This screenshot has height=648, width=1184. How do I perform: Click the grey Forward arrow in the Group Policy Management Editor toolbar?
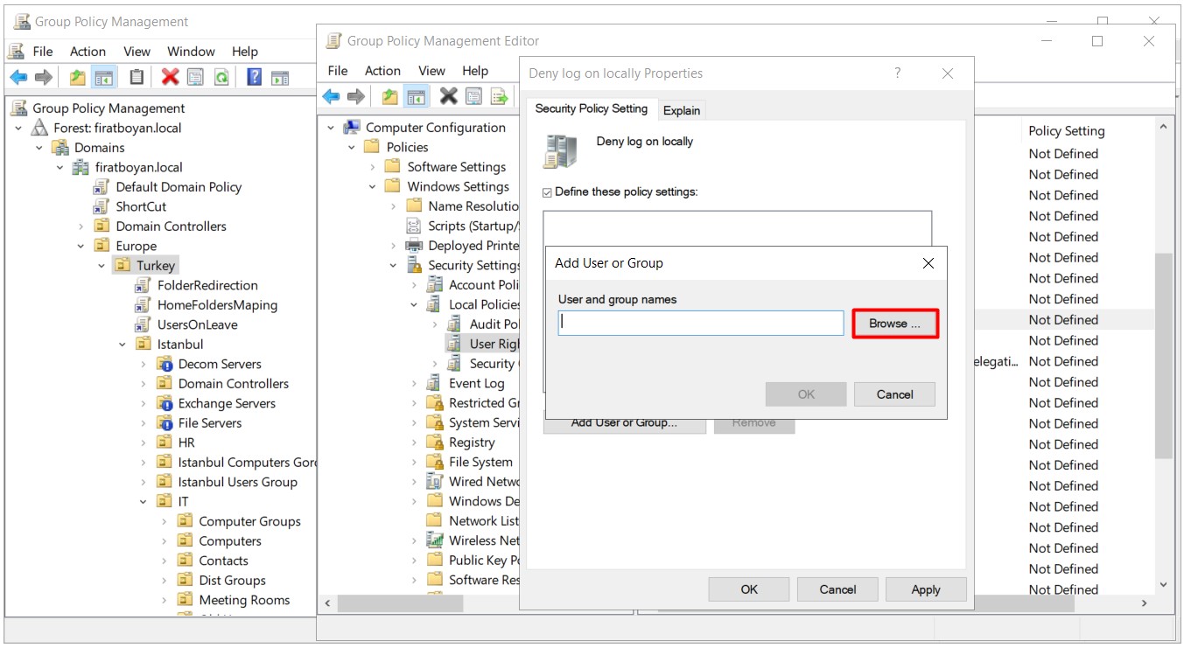(x=355, y=96)
